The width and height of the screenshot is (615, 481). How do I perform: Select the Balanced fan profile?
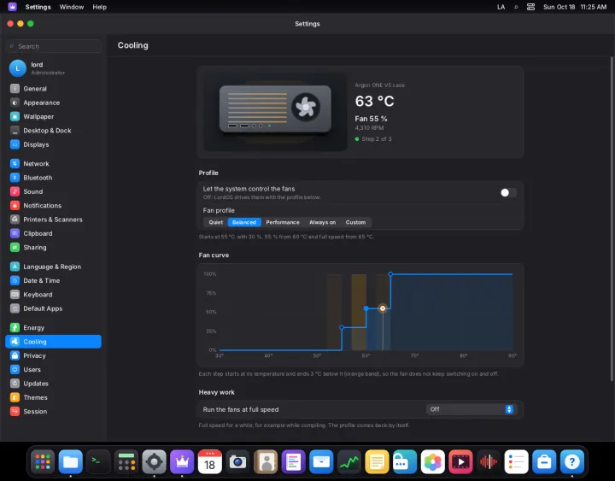244,222
